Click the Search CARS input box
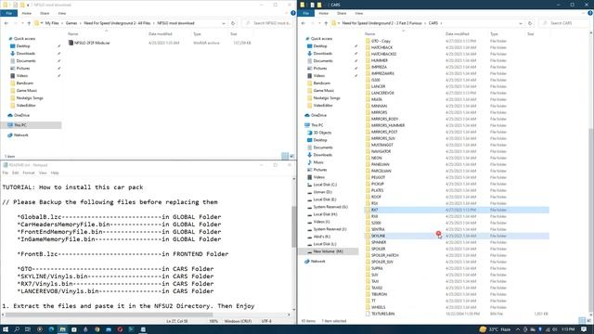The width and height of the screenshot is (594, 334). (x=565, y=23)
